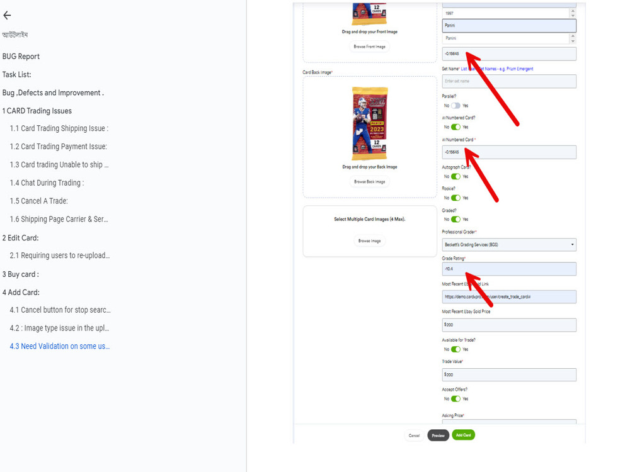
Task: Click the Browse Back Image button
Action: (x=370, y=182)
